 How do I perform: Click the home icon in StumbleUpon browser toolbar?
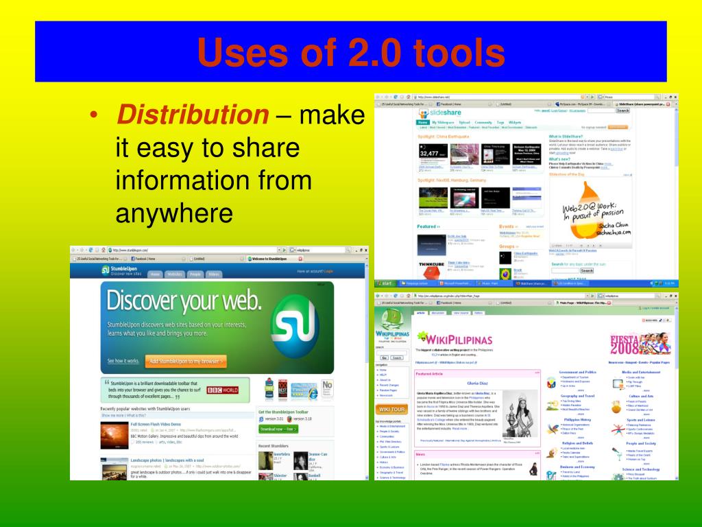click(x=104, y=250)
